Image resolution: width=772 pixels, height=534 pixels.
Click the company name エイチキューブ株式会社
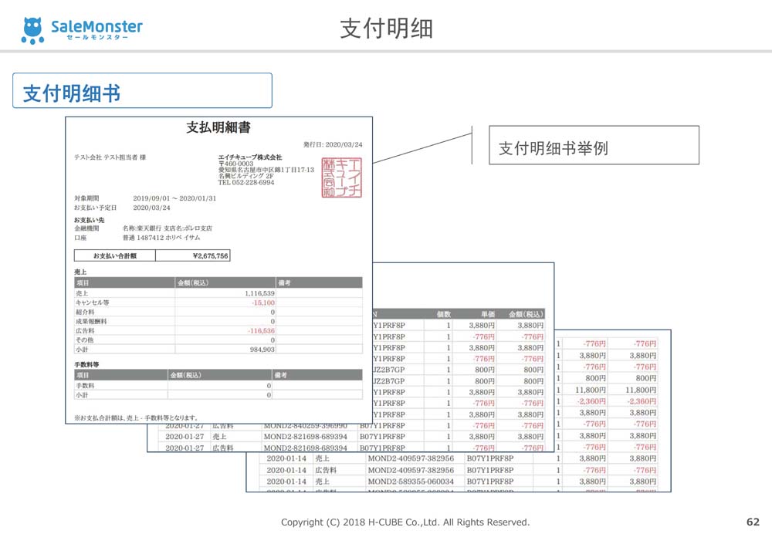pyautogui.click(x=250, y=157)
